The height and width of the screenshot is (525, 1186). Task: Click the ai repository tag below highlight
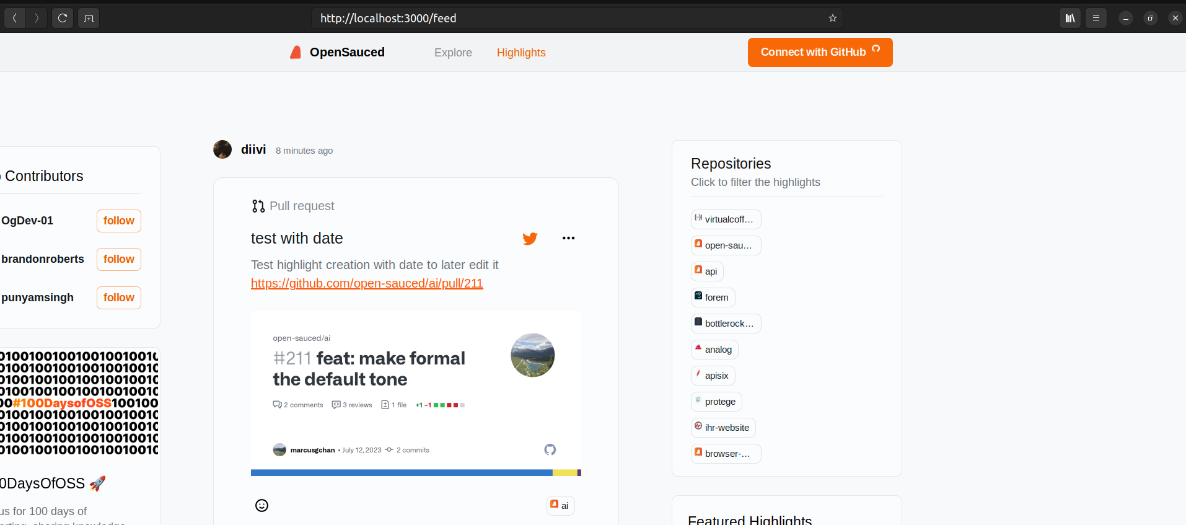561,506
